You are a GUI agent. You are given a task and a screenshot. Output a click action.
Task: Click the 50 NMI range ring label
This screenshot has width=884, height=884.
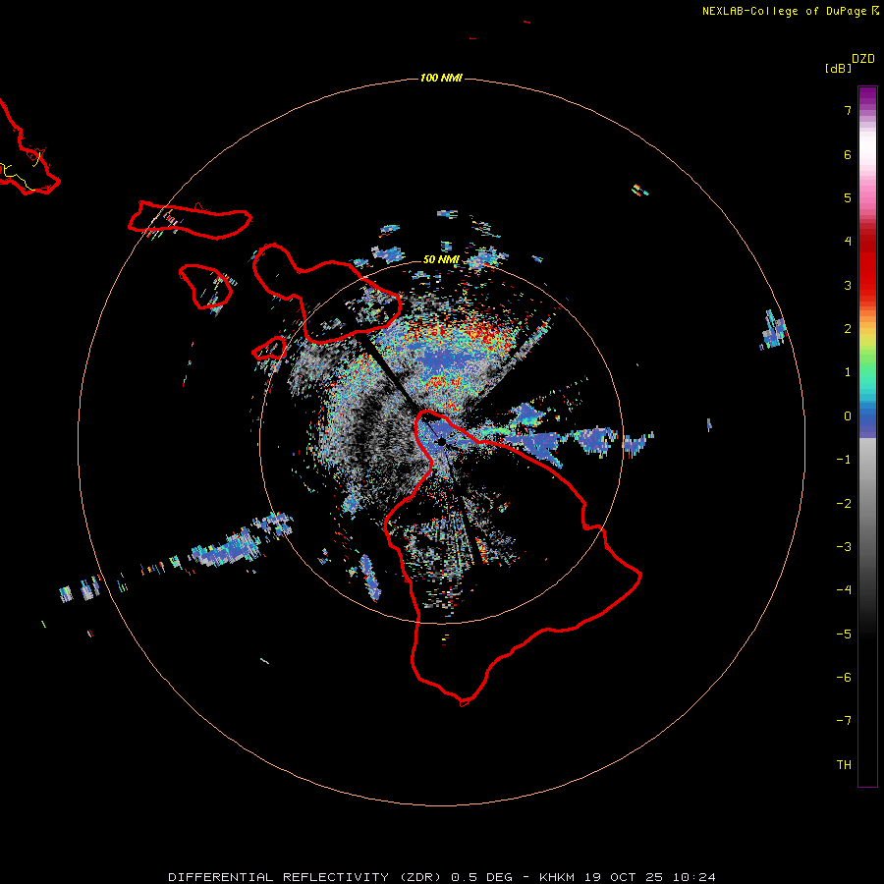tap(441, 259)
